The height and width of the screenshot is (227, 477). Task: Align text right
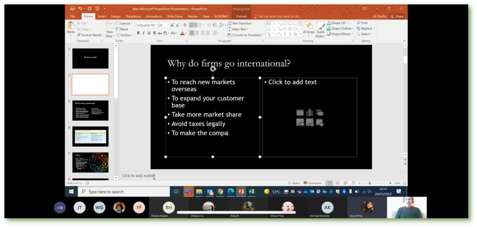(202, 33)
